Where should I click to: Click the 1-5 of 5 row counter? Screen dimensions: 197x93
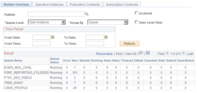tap(175, 54)
